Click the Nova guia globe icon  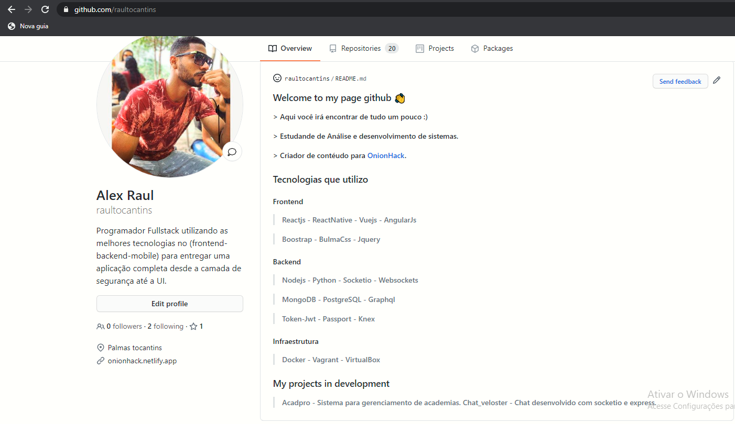(11, 26)
